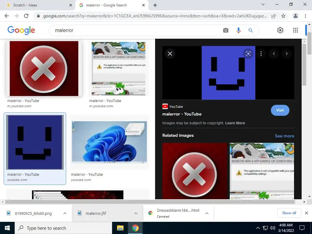Click the Google logo
This screenshot has width=312, height=234.
pyautogui.click(x=21, y=30)
